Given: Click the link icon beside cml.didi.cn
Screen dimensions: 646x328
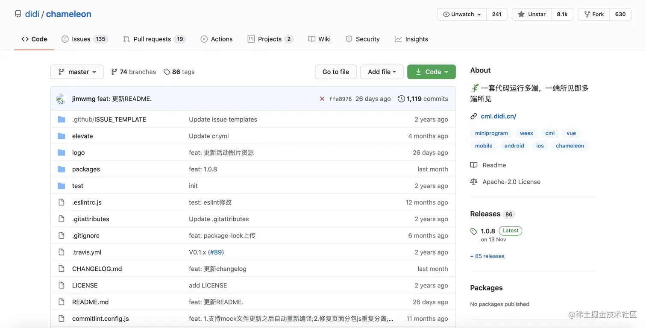Looking at the screenshot, I should (473, 116).
